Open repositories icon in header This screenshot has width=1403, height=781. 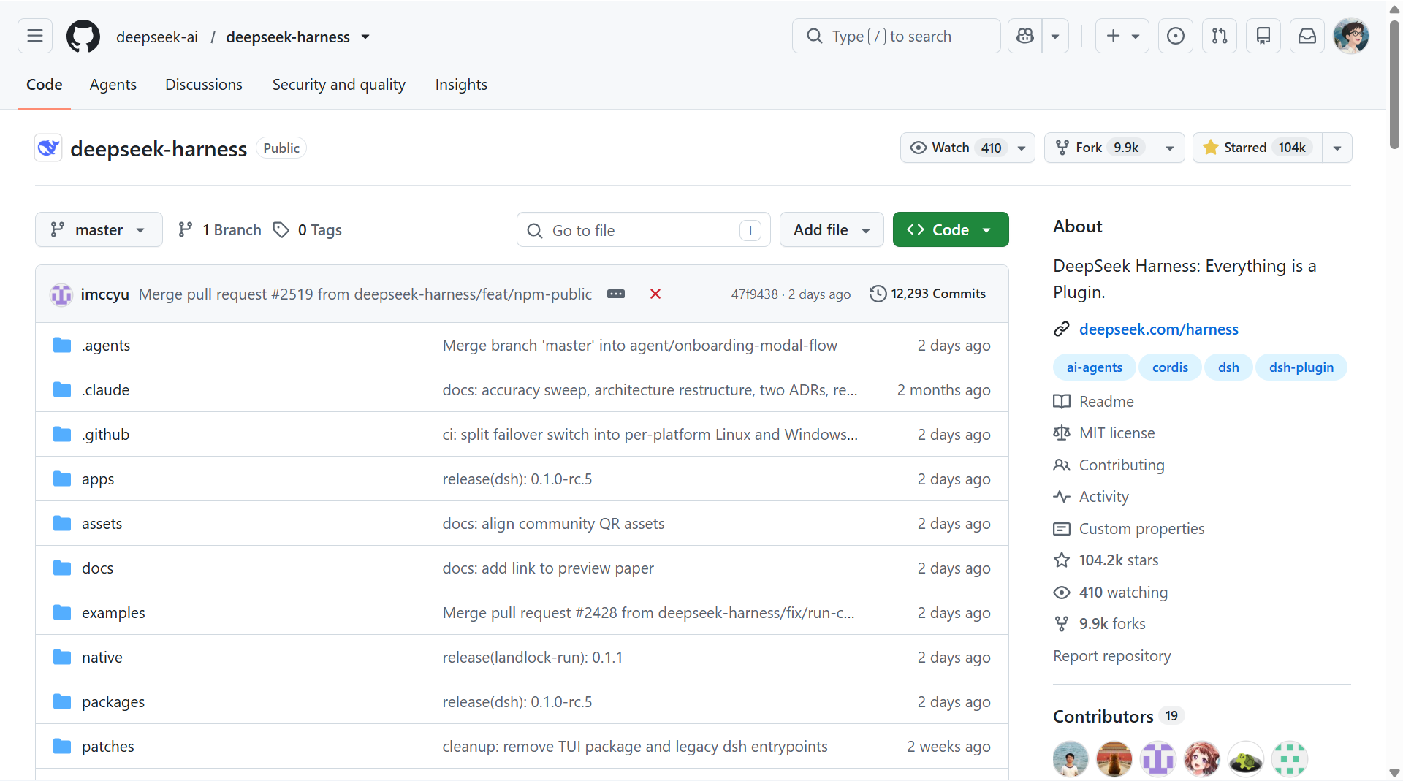(1263, 36)
